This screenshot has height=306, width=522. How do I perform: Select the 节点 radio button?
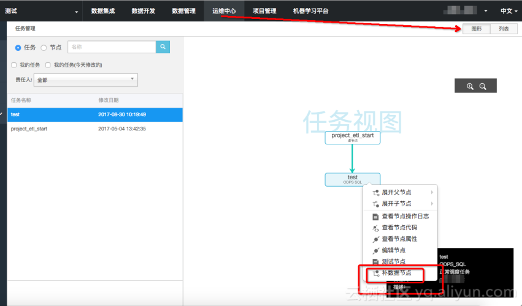[x=44, y=47]
